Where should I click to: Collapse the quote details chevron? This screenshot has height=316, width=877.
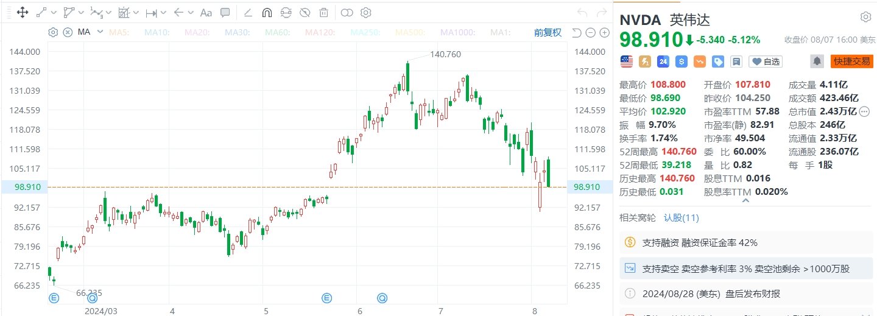pyautogui.click(x=745, y=200)
